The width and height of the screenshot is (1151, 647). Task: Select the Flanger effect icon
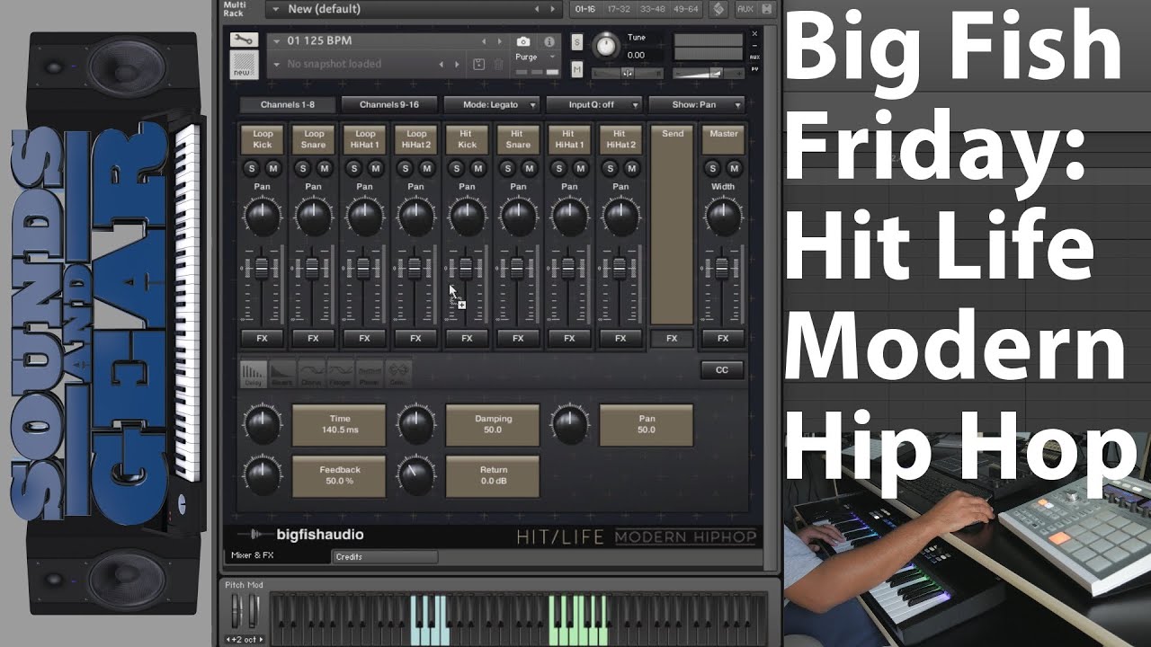340,373
